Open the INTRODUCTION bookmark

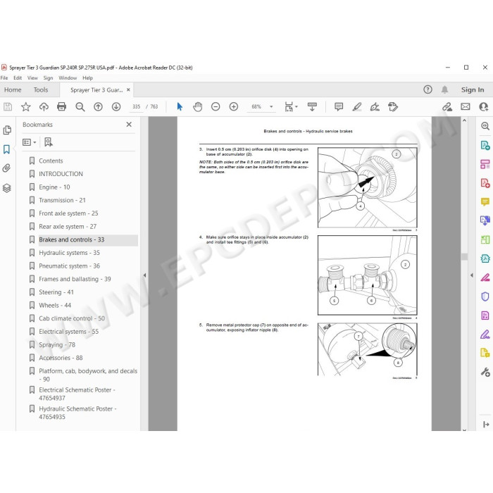[x=61, y=174]
